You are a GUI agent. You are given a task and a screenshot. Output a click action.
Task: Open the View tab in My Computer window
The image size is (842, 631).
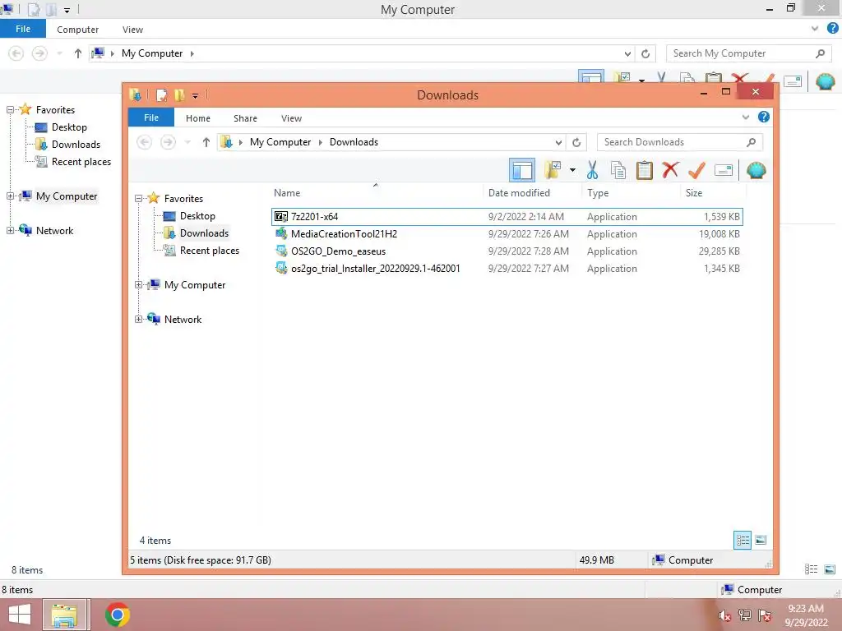(132, 30)
